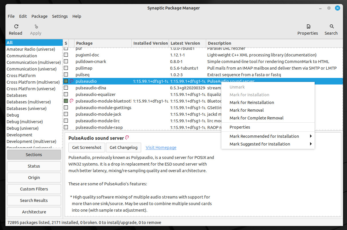
Task: Select the pulseaudio-equalizer package name
Action: pyautogui.click(x=96, y=95)
